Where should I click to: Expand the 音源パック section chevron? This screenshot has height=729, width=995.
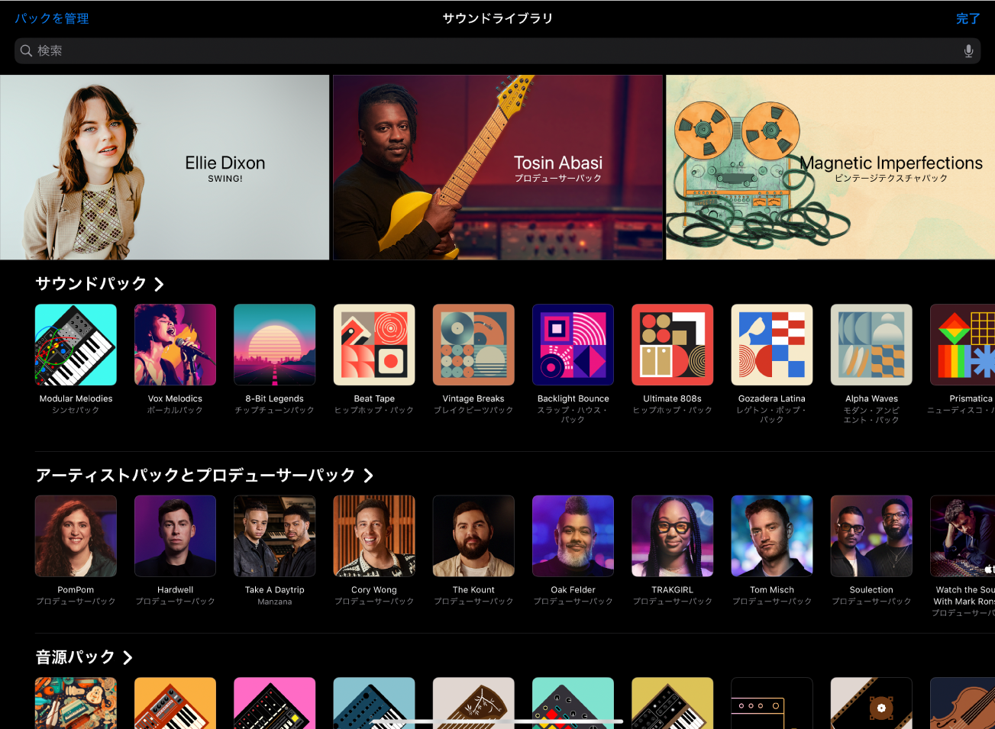point(128,657)
